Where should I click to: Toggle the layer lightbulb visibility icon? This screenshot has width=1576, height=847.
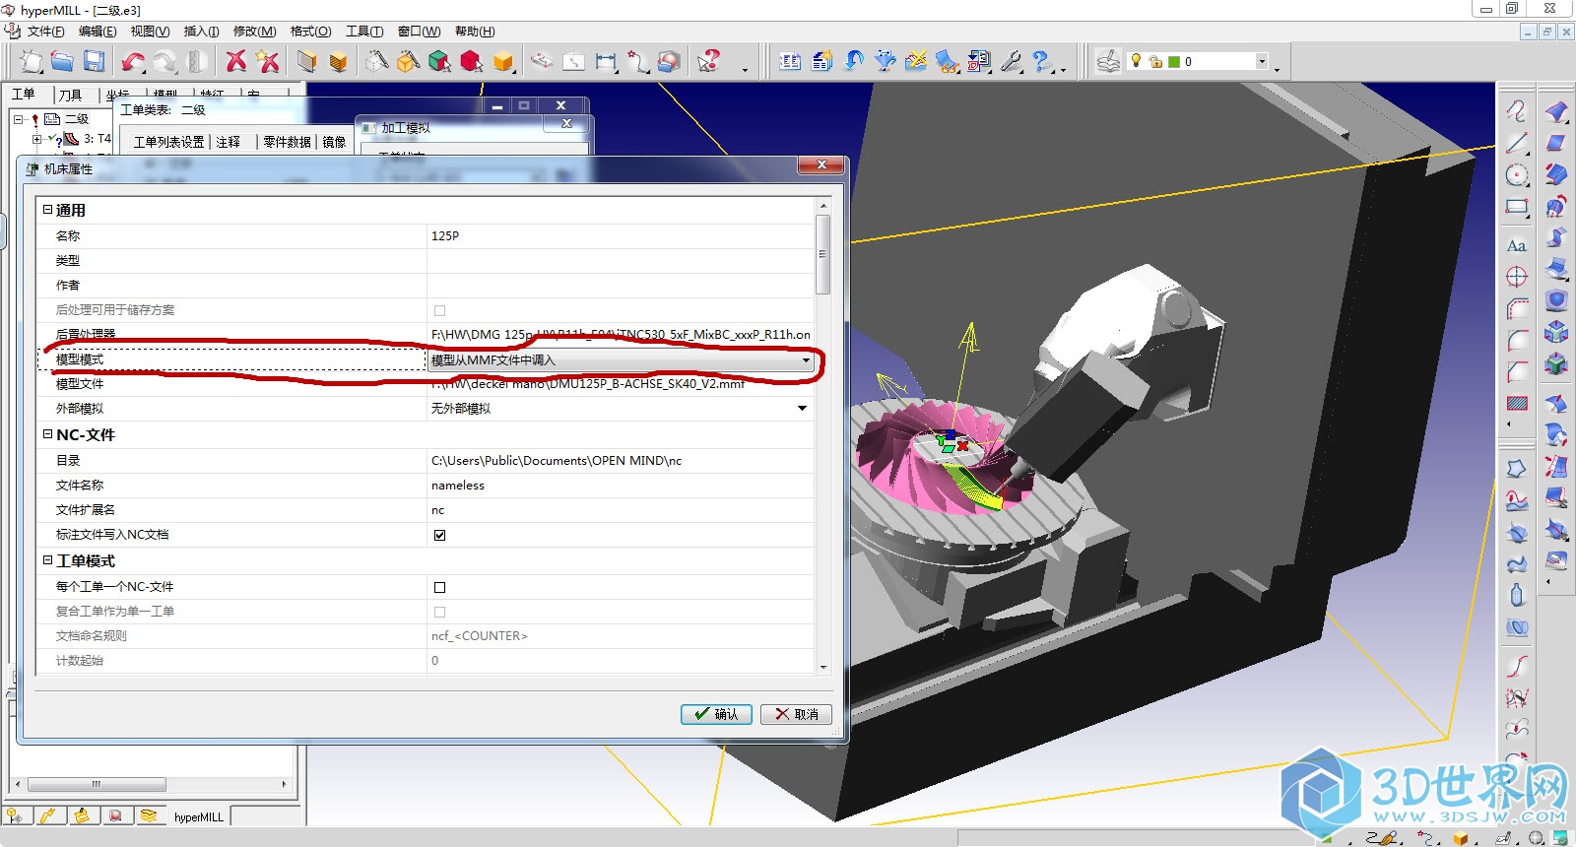[x=1136, y=61]
